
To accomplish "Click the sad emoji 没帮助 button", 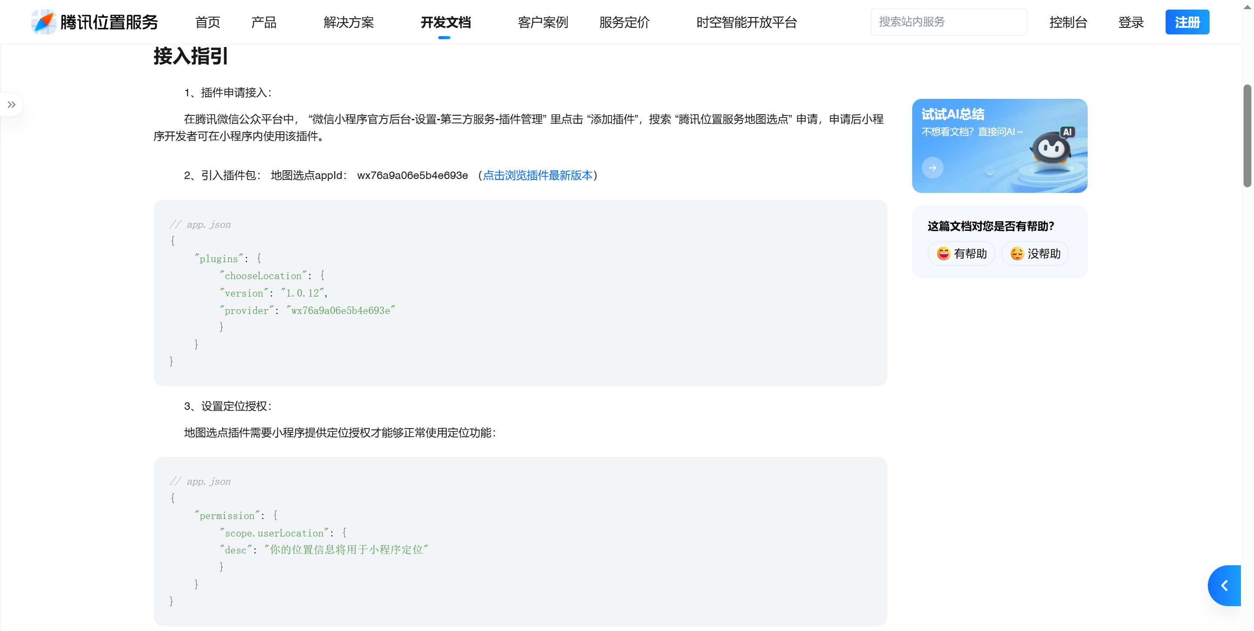I will tap(1035, 254).
